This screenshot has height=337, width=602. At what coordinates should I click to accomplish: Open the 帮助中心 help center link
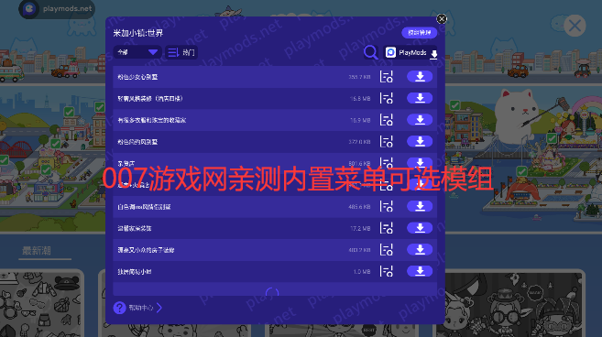coord(140,308)
